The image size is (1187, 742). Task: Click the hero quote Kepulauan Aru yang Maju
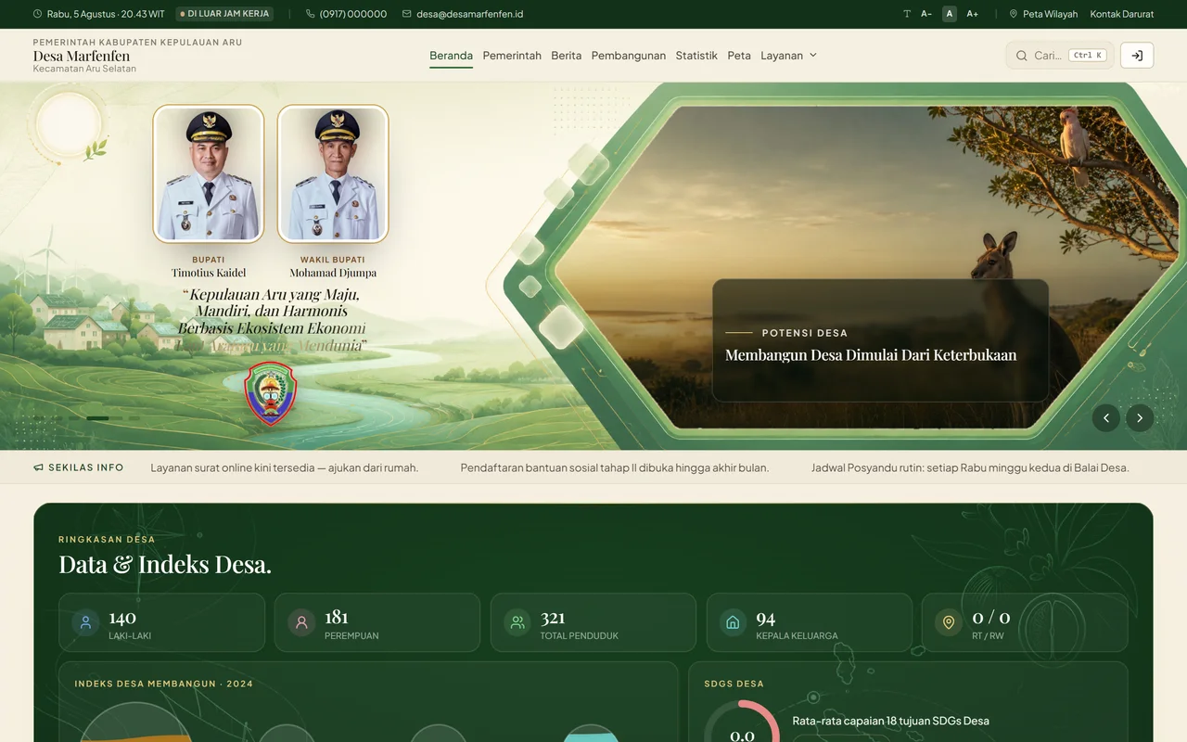coord(272,320)
